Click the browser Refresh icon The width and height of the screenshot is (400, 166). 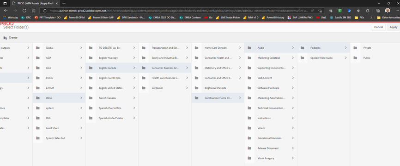tap(24, 11)
